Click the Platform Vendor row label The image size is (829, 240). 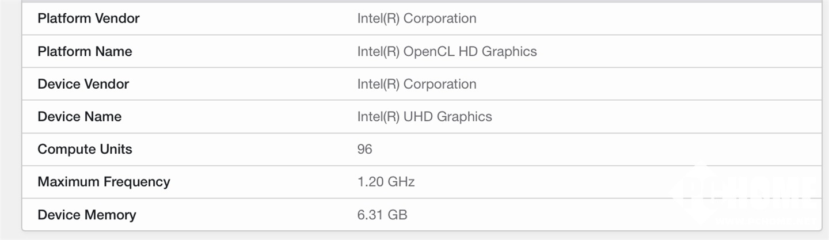click(88, 18)
